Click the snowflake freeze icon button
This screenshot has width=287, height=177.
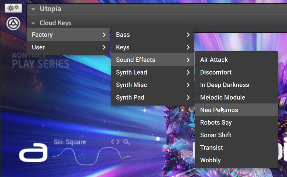click(x=13, y=8)
